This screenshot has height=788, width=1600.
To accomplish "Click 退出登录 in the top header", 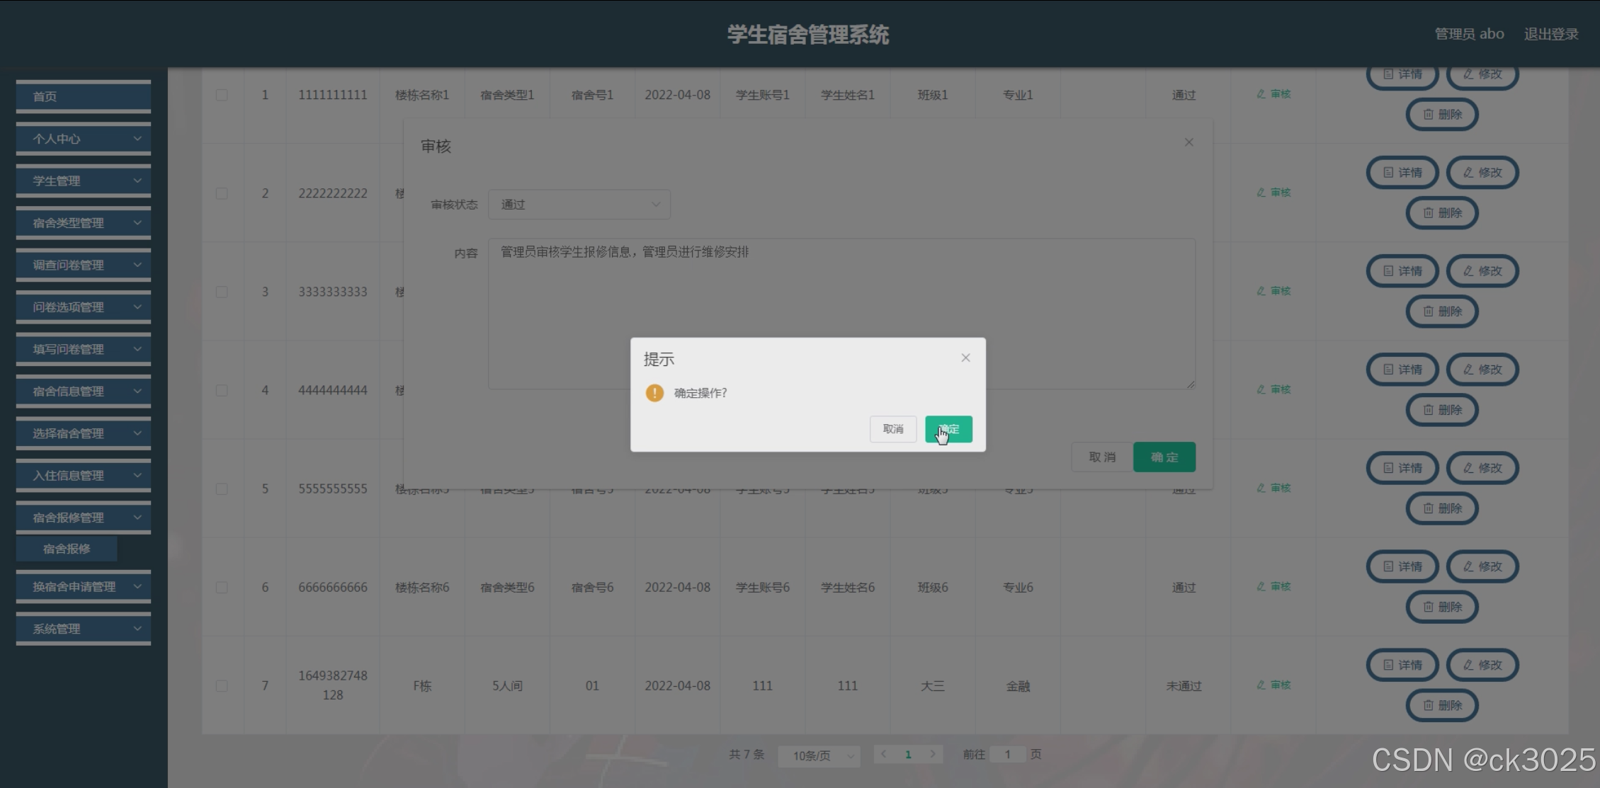I will pyautogui.click(x=1550, y=34).
